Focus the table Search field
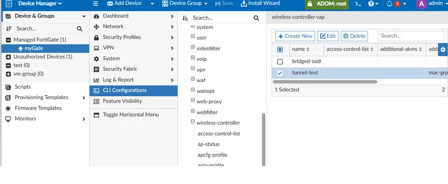 click(411, 36)
